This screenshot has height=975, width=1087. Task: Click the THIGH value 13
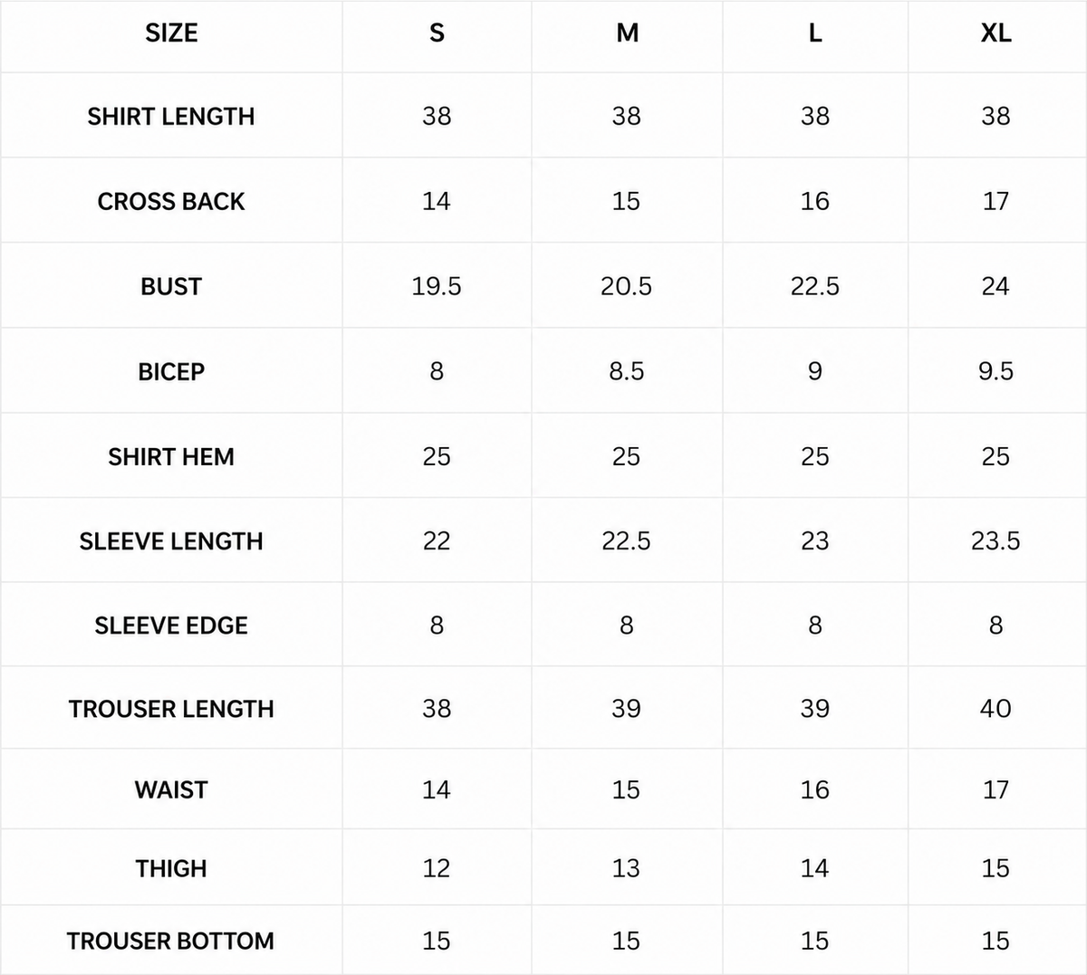point(627,869)
